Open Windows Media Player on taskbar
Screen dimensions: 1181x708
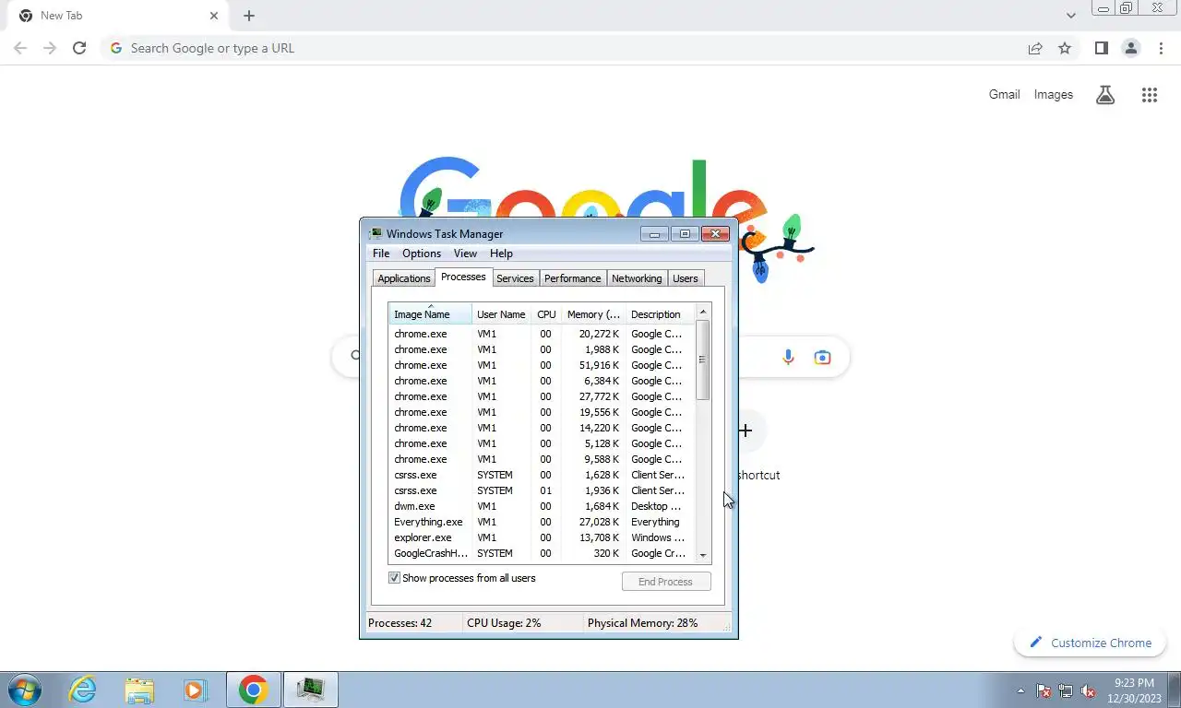click(195, 690)
